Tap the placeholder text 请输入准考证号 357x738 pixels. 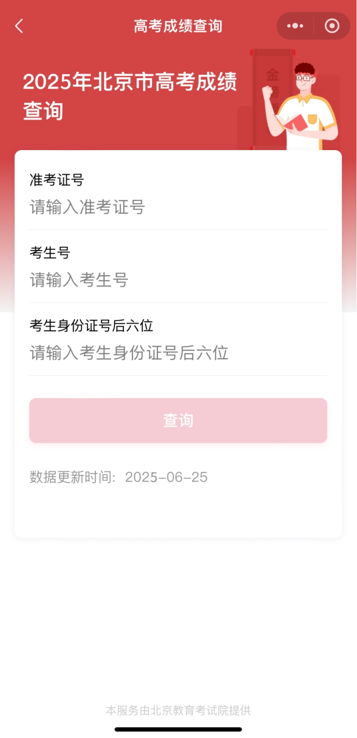point(86,208)
